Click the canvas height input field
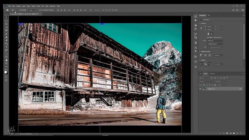249x140 pixels. [x=210, y=30]
